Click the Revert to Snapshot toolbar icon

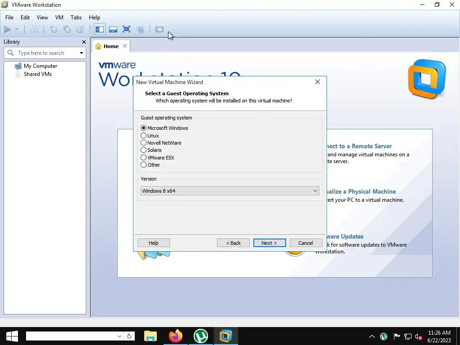(x=67, y=29)
